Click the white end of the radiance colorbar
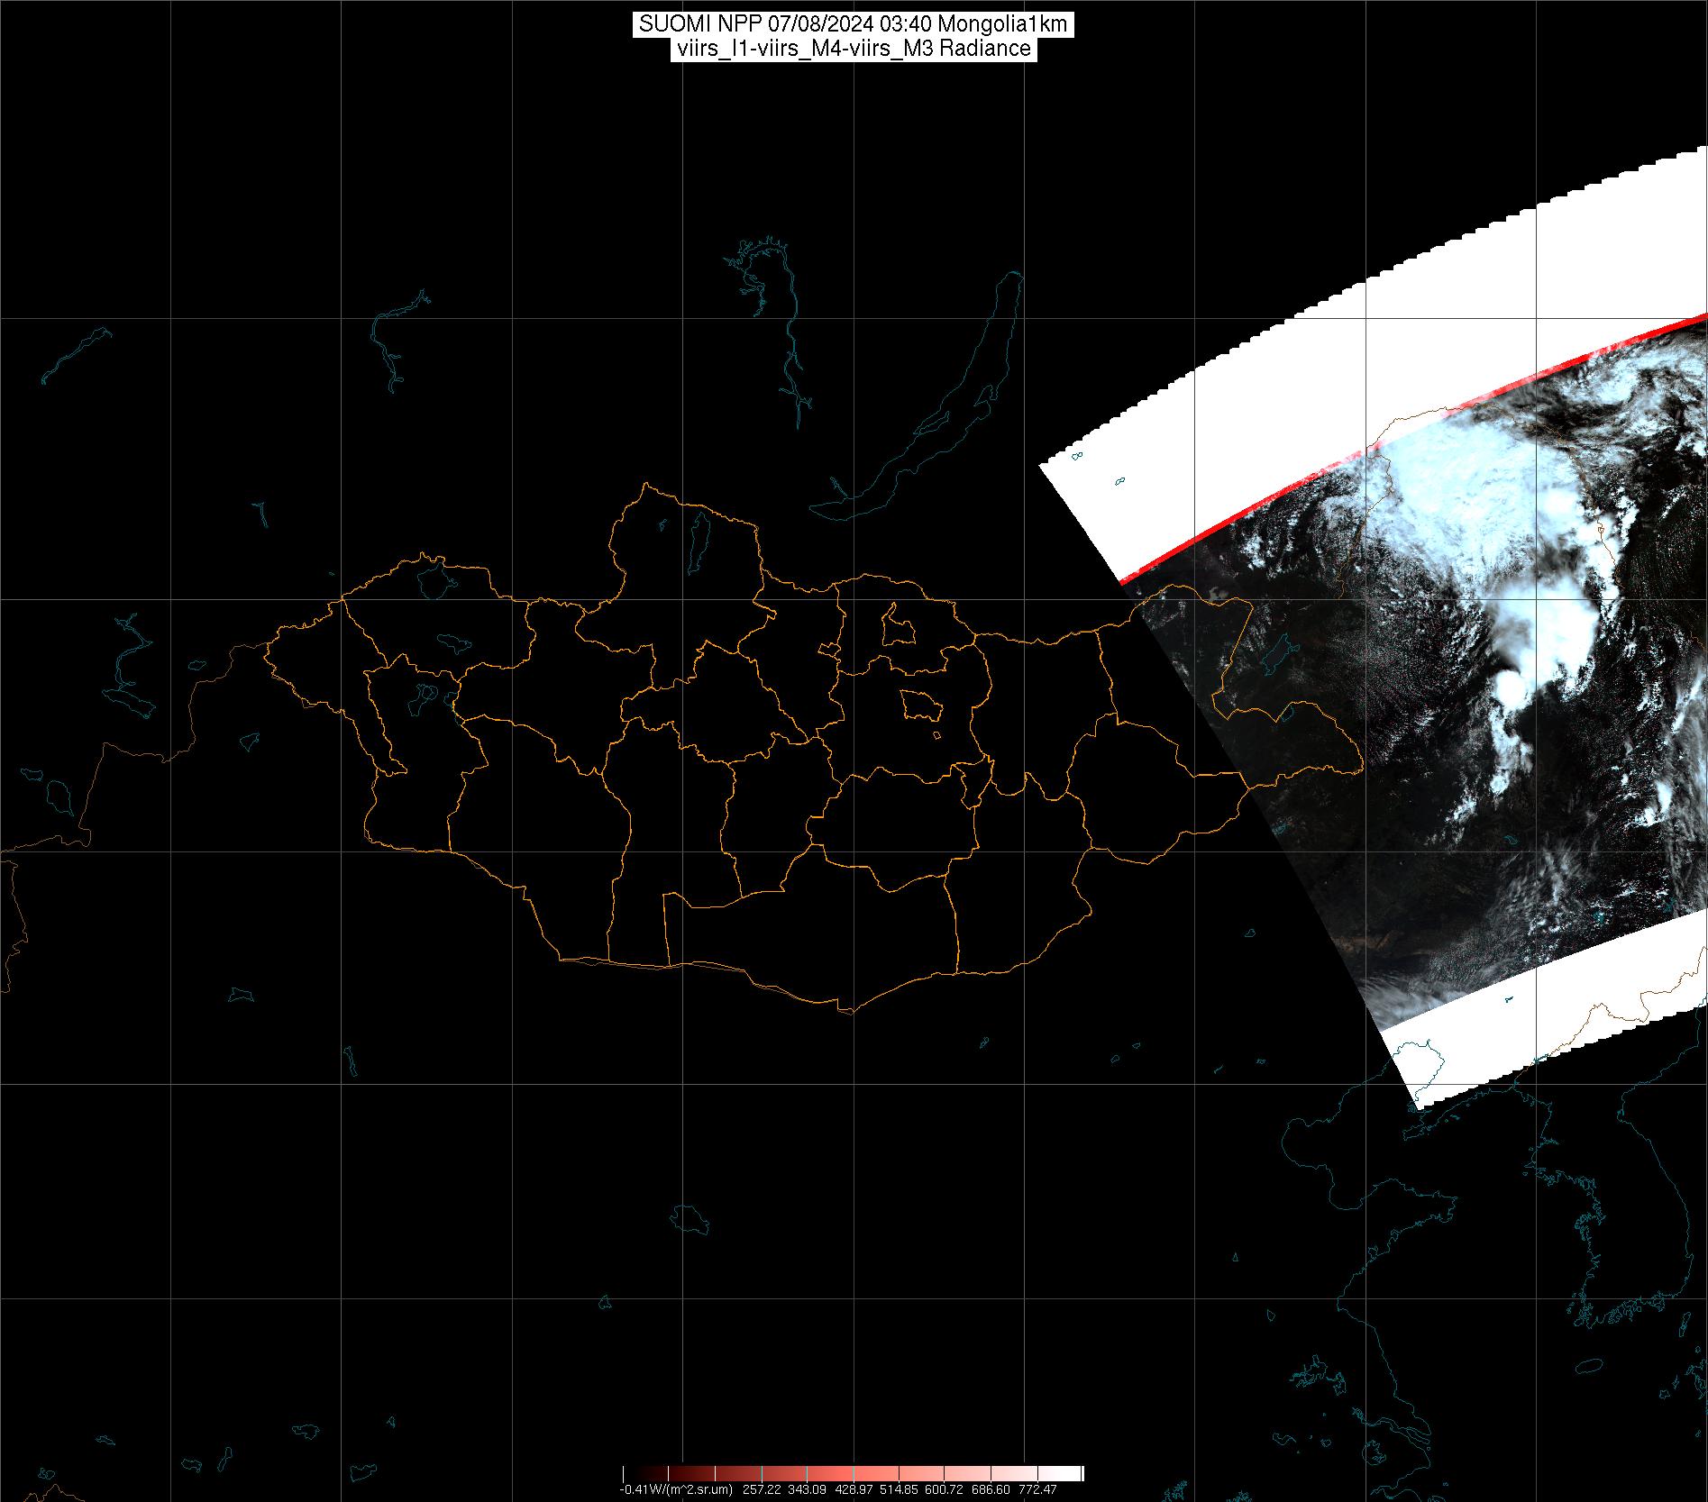Image resolution: width=1708 pixels, height=1502 pixels. [x=1071, y=1474]
